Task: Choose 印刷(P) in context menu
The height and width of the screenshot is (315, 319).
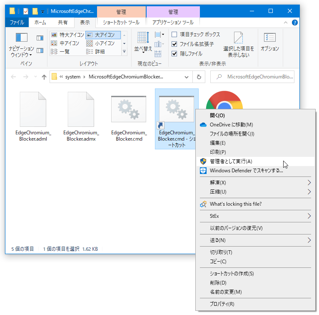Action: 255,152
